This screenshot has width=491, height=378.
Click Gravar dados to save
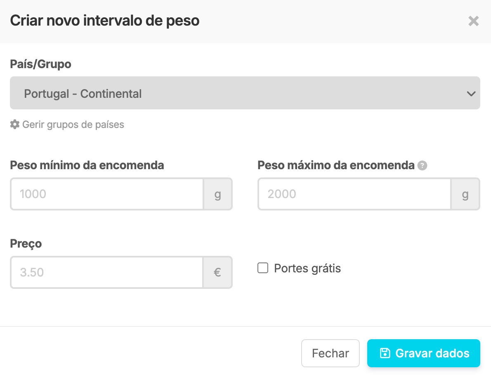point(424,353)
